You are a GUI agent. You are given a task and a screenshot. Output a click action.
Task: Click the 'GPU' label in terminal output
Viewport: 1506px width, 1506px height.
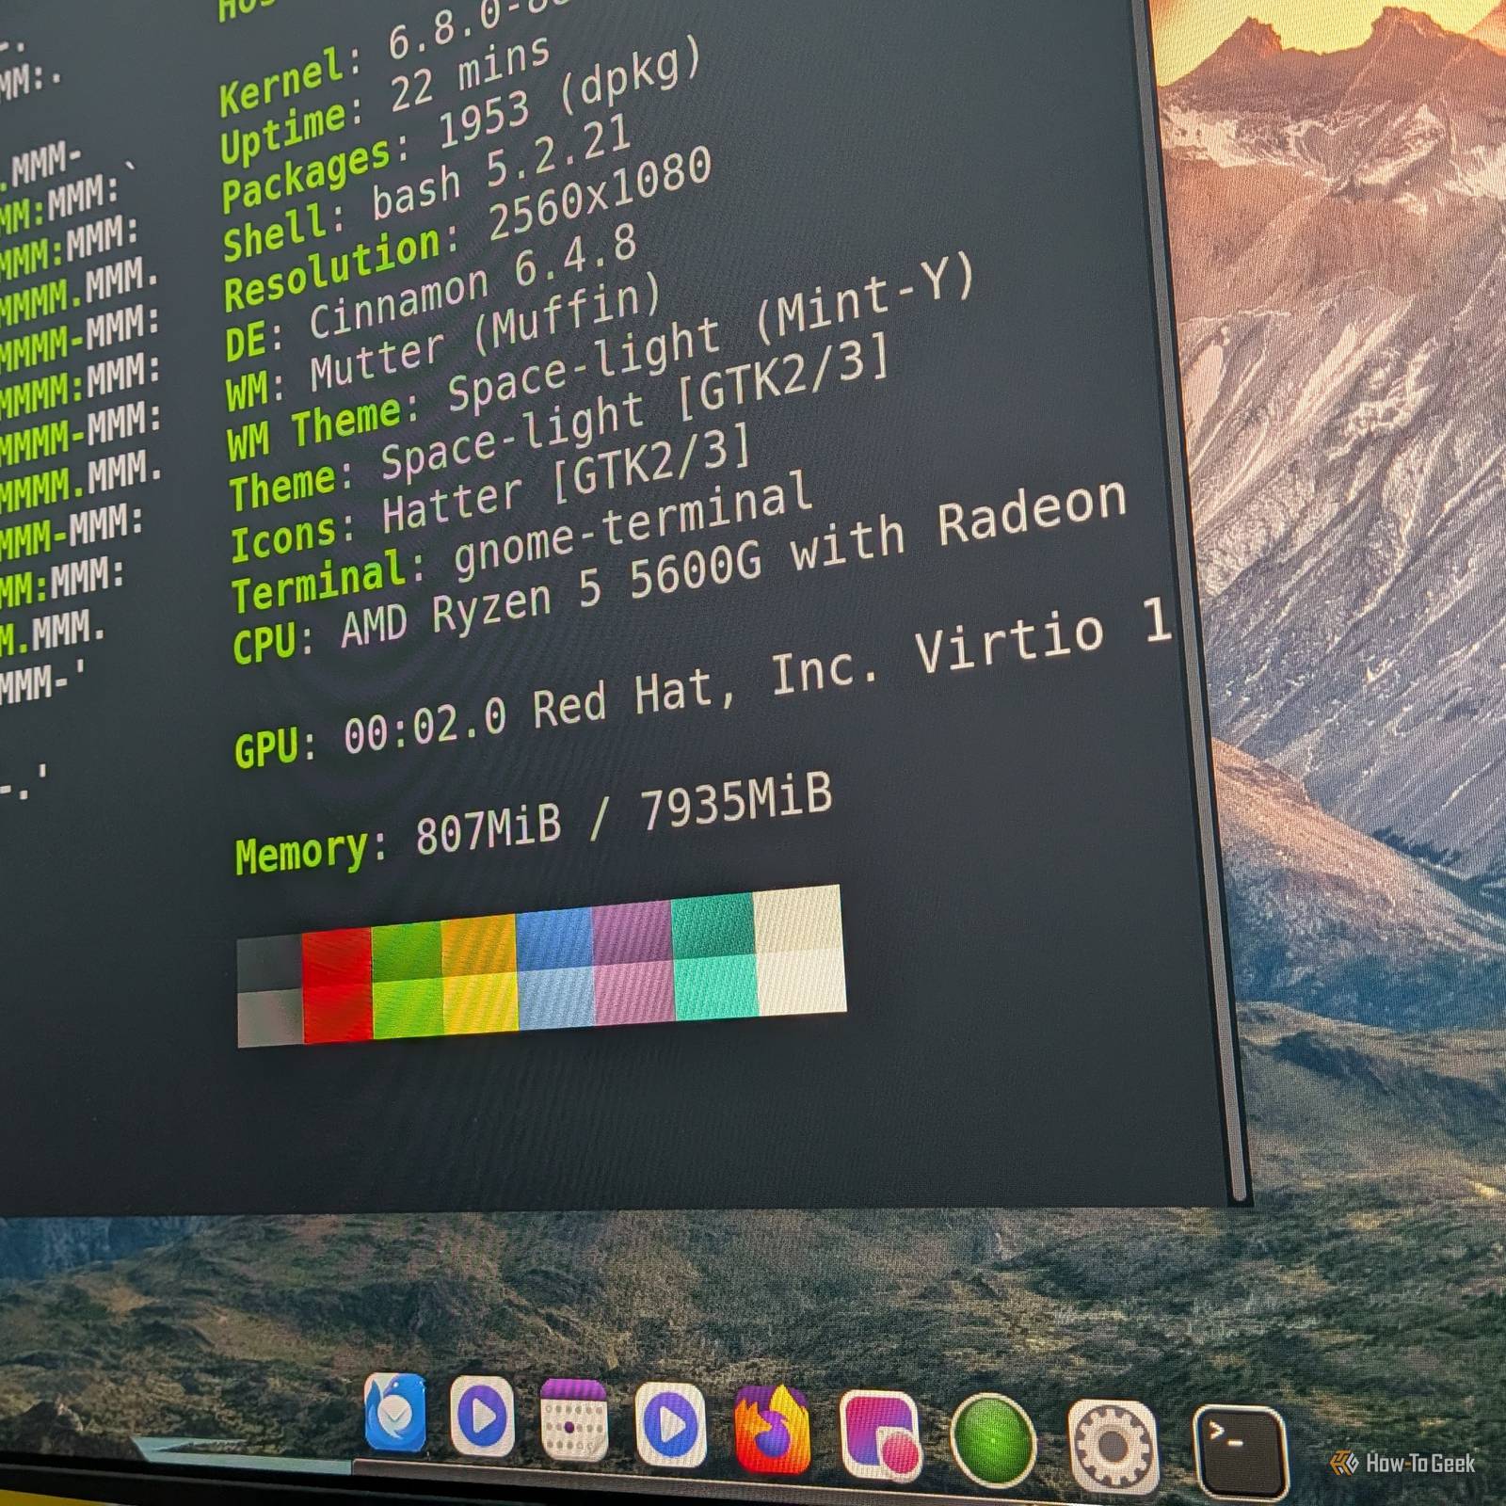click(265, 747)
